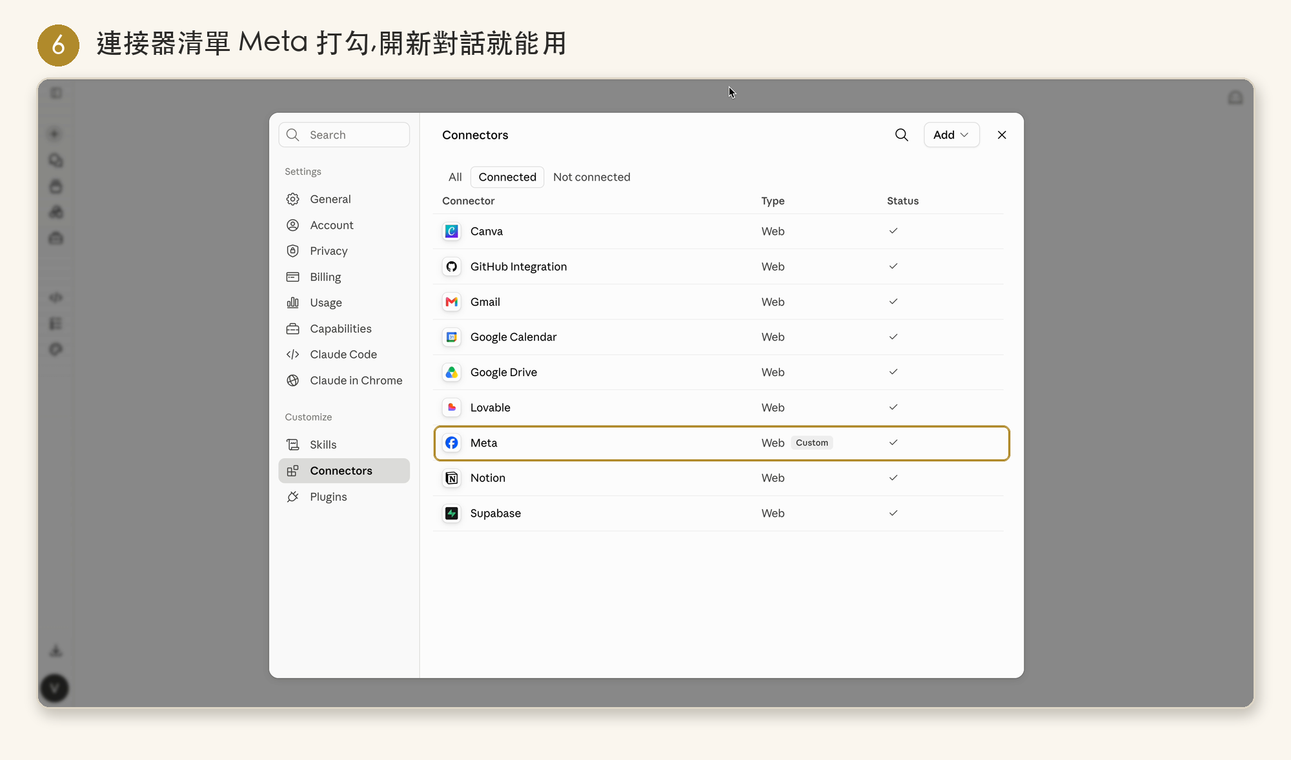Click the Google Drive triangle icon

click(452, 372)
